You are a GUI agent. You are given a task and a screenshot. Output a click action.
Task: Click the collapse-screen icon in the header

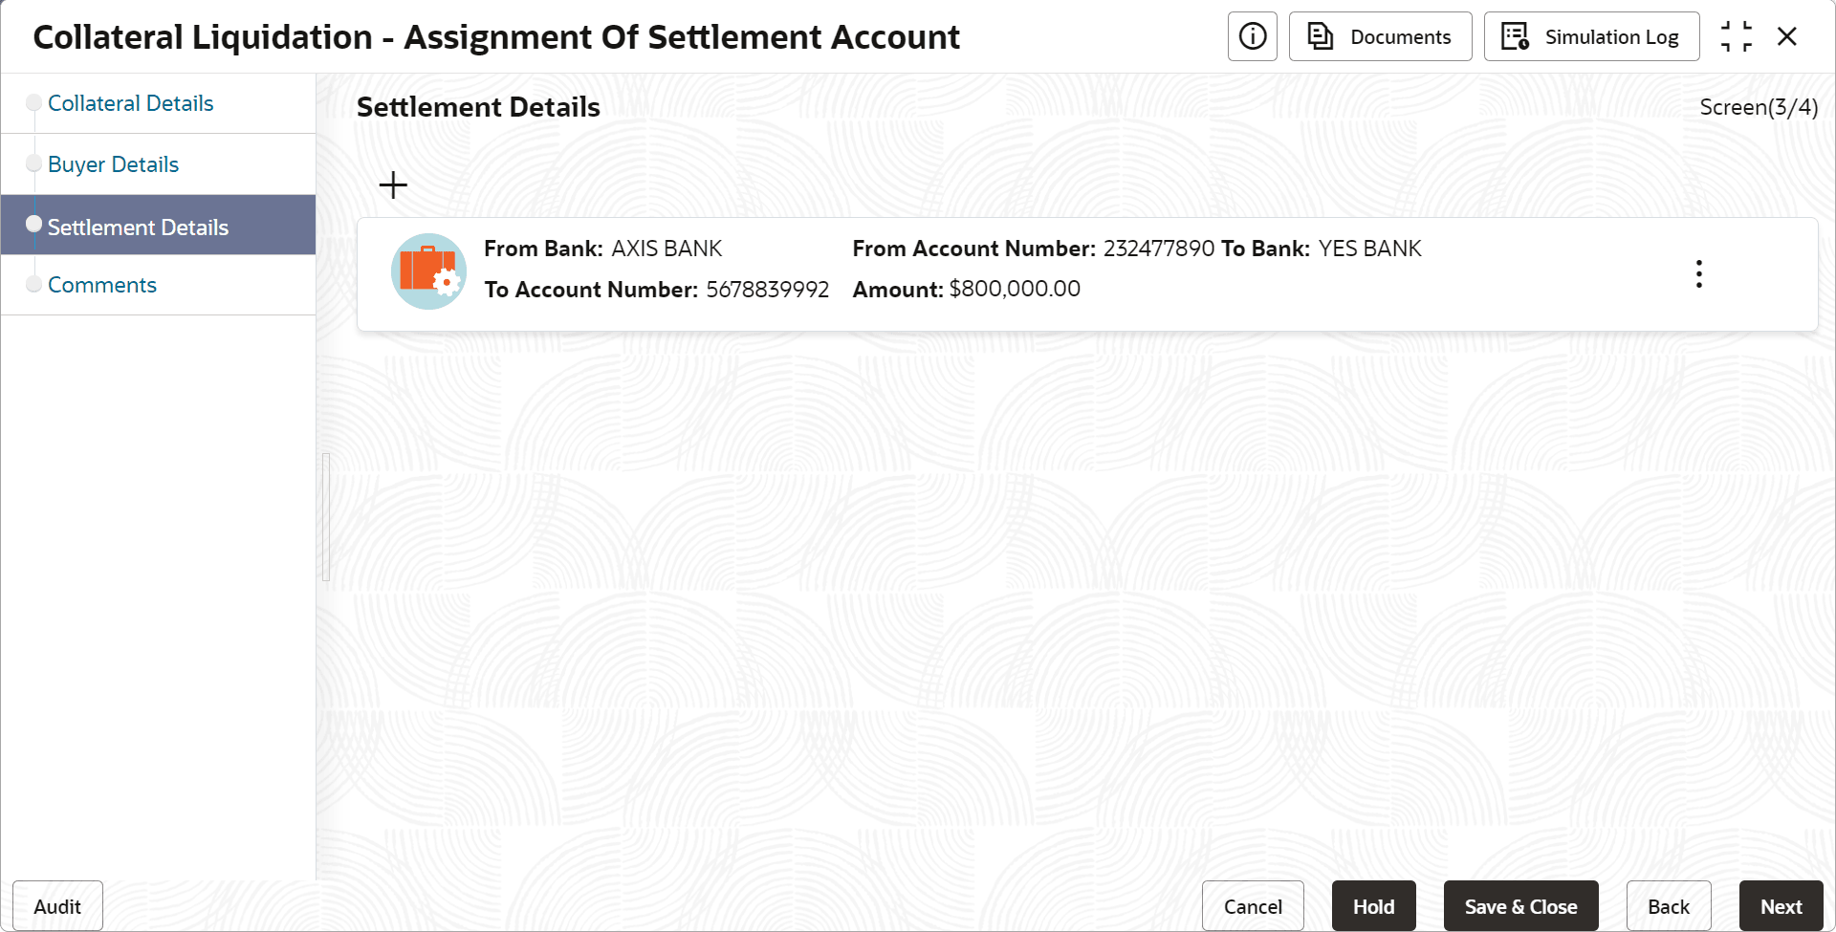click(x=1736, y=36)
